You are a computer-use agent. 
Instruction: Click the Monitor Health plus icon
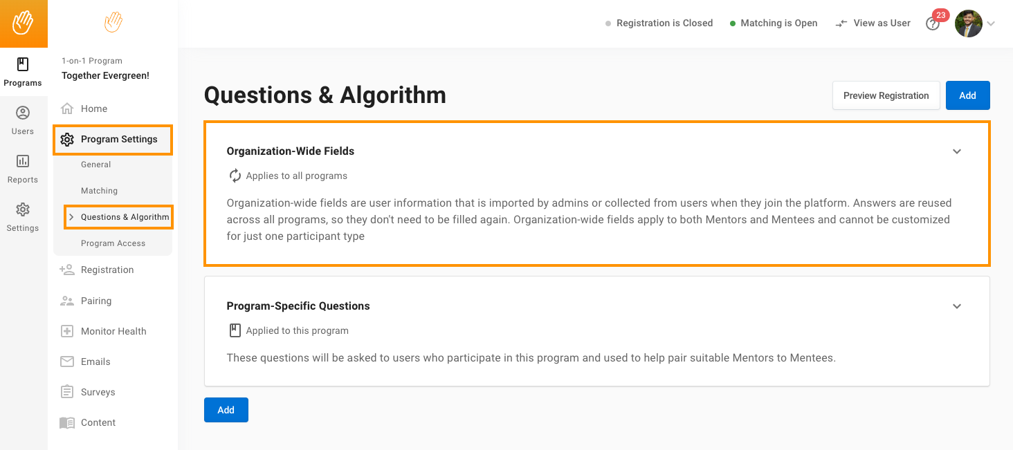pyautogui.click(x=67, y=331)
